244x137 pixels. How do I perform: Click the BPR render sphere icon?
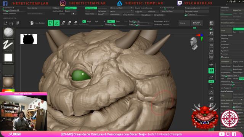[x=211, y=23]
